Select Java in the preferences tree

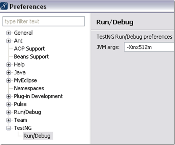(20, 73)
